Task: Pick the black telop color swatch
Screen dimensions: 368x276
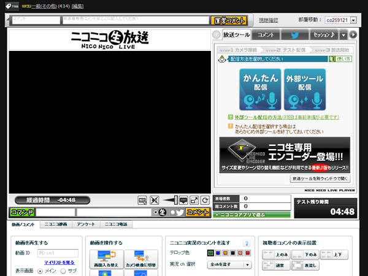Action: point(233,253)
